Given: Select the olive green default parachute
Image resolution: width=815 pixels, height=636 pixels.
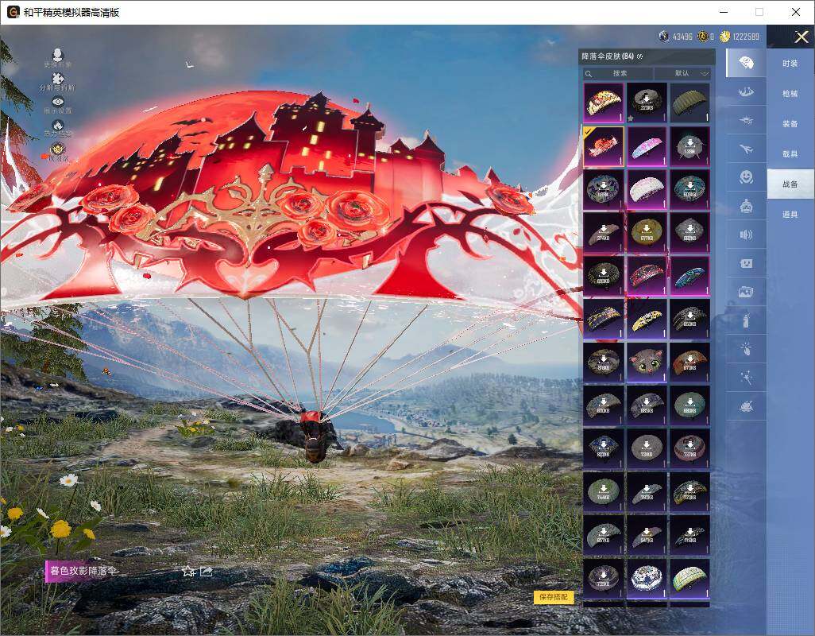Looking at the screenshot, I should pyautogui.click(x=689, y=103).
